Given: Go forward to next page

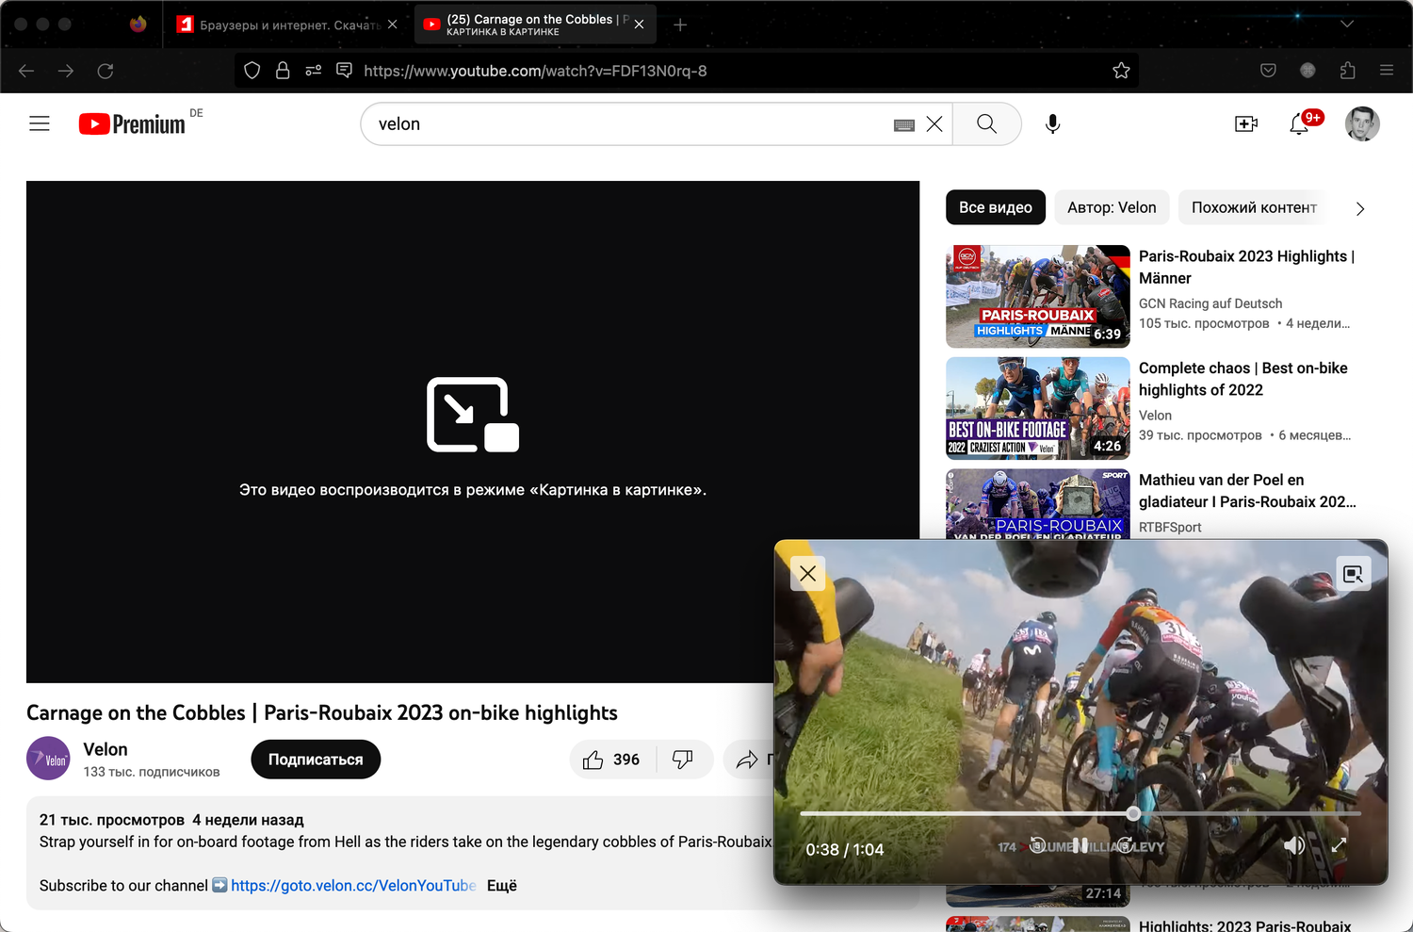Looking at the screenshot, I should [66, 71].
